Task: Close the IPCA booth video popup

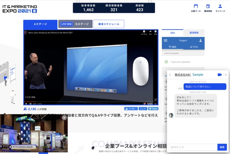Action: (64, 118)
